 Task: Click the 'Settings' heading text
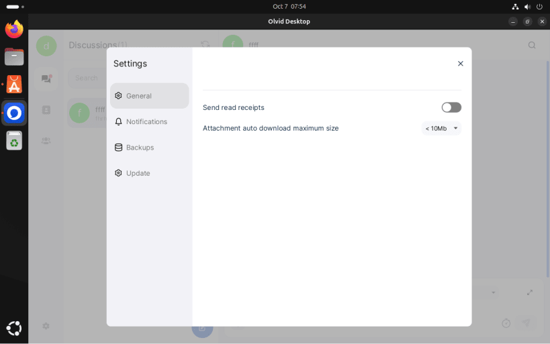tap(130, 64)
